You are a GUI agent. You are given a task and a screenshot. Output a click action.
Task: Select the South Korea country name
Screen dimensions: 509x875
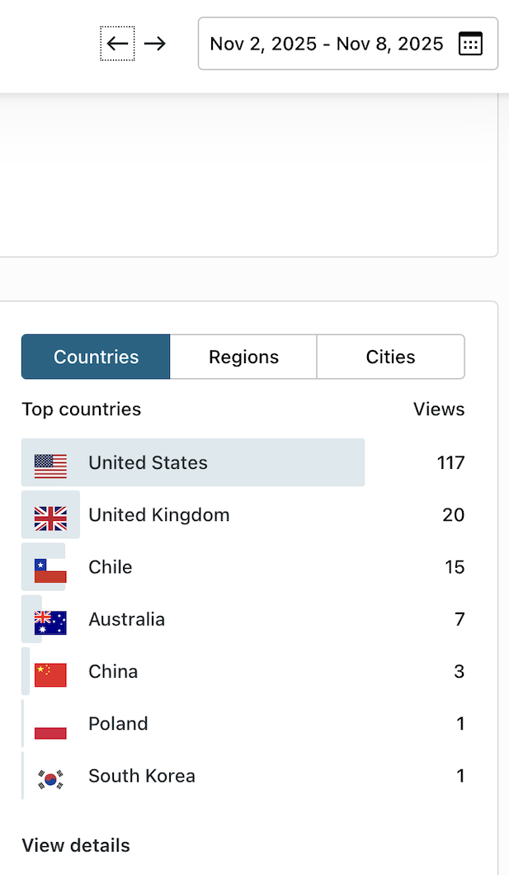pyautogui.click(x=142, y=776)
